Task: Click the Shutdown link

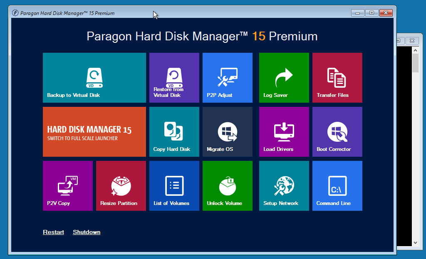Action: [x=87, y=232]
